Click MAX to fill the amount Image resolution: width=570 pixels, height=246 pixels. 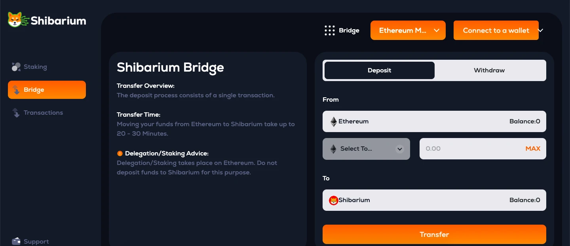[x=533, y=149]
